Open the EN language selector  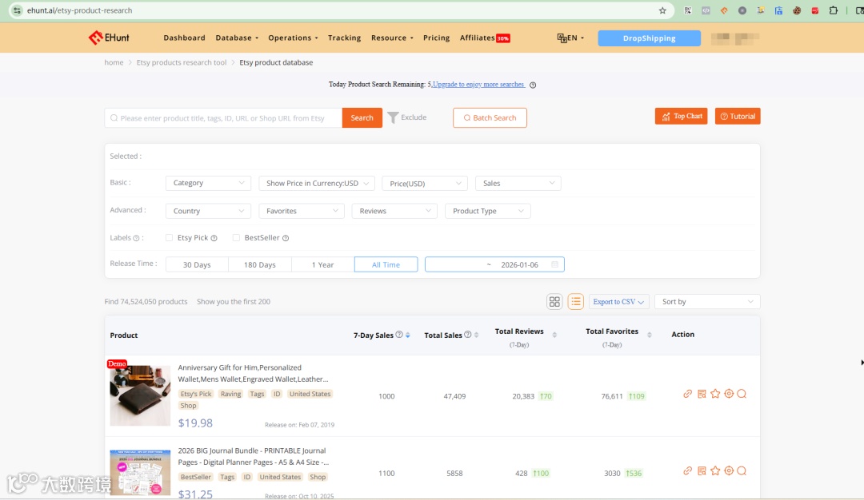570,38
